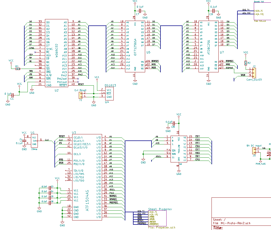Click the 74HC138 decoder symbol U6
Screen dimensions: 271x230
(179, 149)
